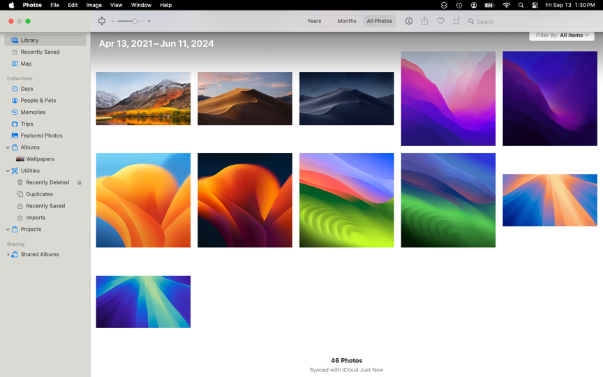This screenshot has height=377, width=603.
Task: Open the Image menu
Action: [x=94, y=5]
